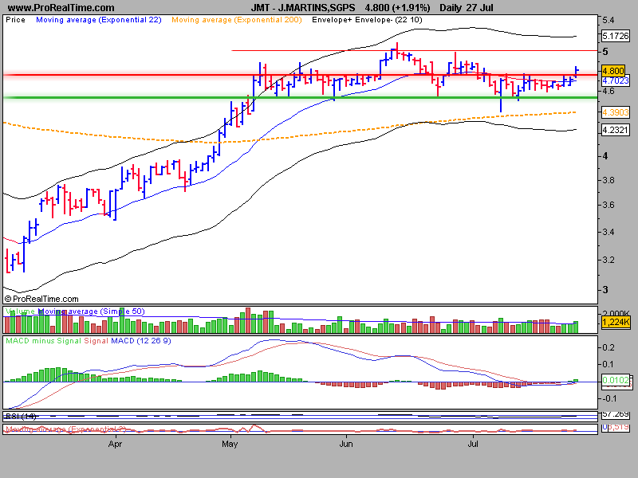Click the 0.2 MACD axis label
Image resolution: width=638 pixels, height=478 pixels.
pyautogui.click(x=608, y=347)
